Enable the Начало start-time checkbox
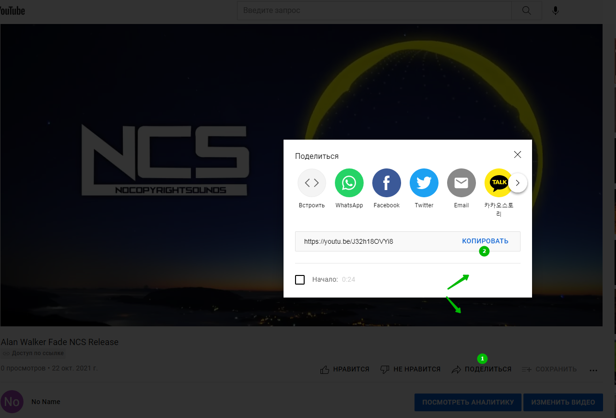616x418 pixels. click(x=300, y=279)
